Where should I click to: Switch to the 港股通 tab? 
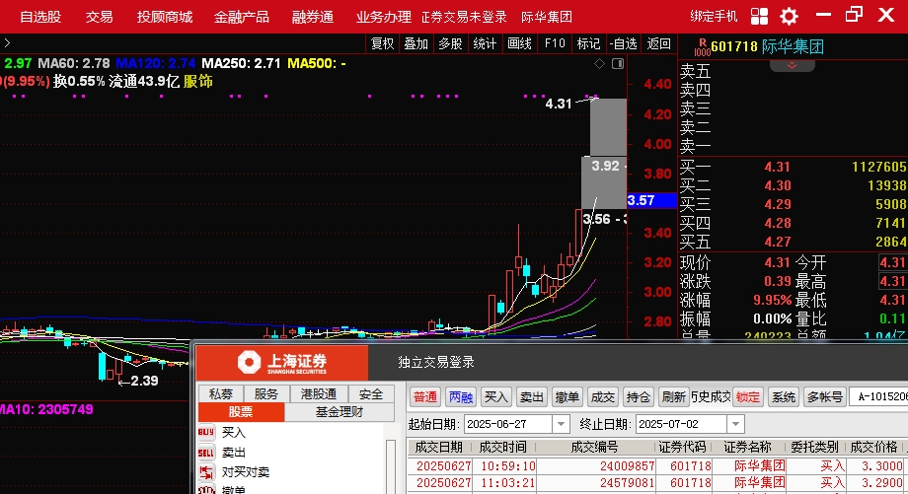coord(319,394)
